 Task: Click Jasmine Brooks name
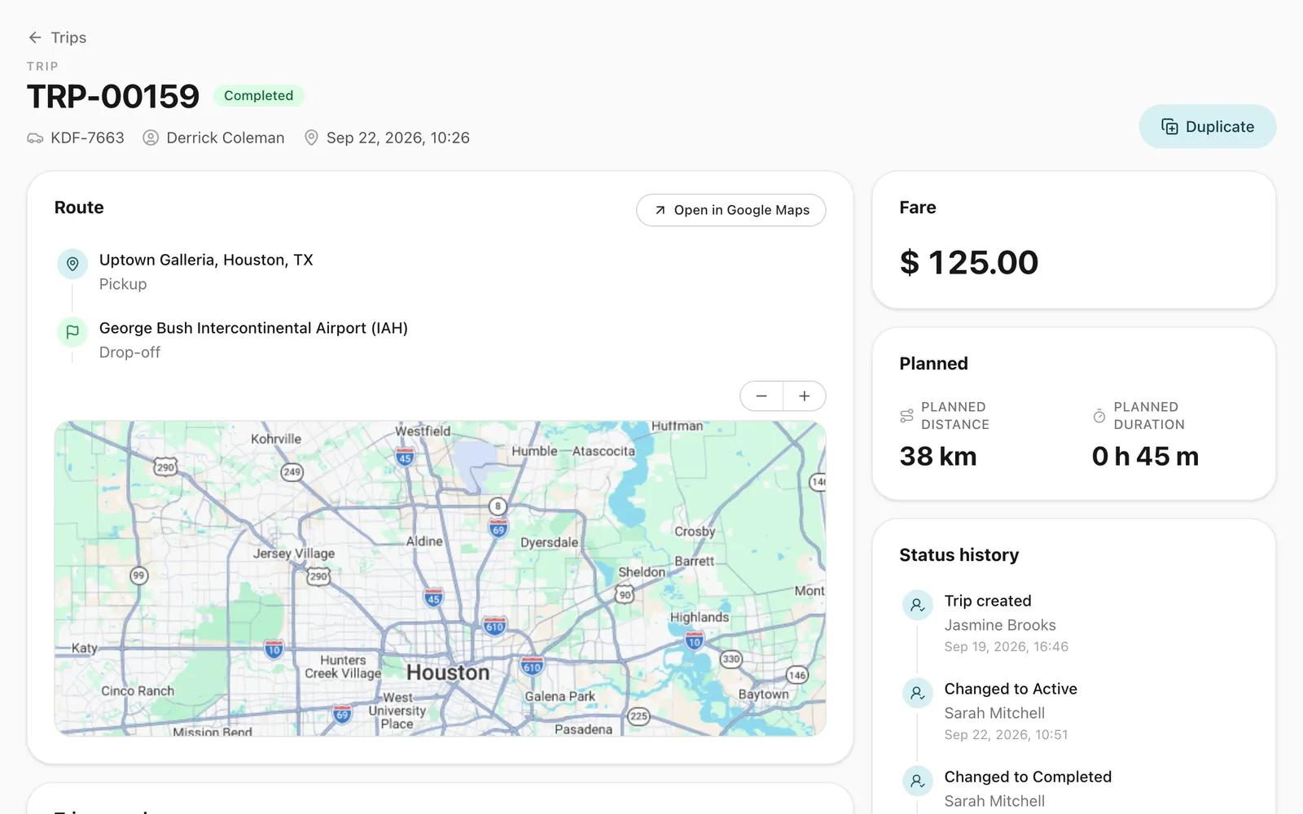coord(1000,625)
